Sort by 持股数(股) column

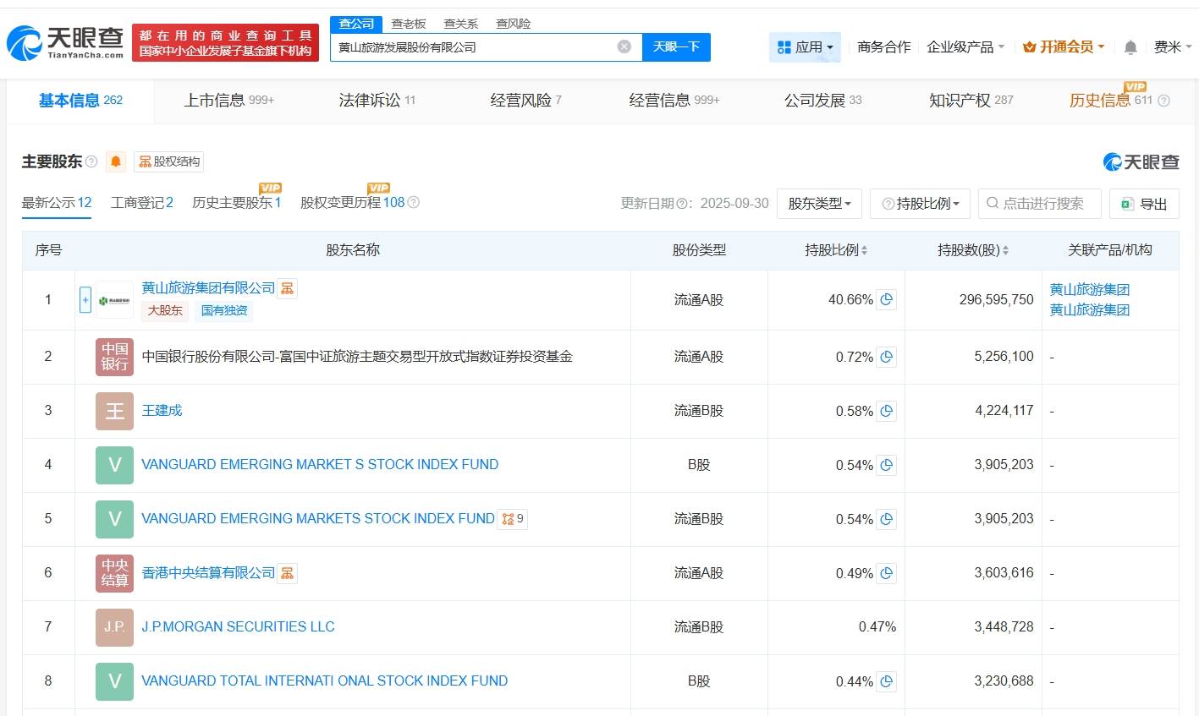coord(972,250)
